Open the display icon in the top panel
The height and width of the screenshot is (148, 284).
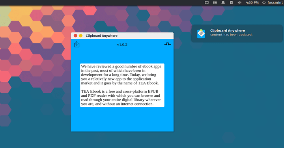coord(207,2)
